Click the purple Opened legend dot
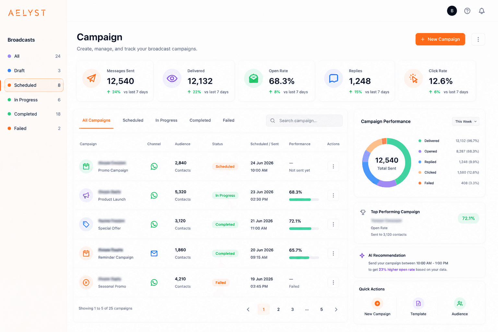498x332 pixels. point(420,151)
